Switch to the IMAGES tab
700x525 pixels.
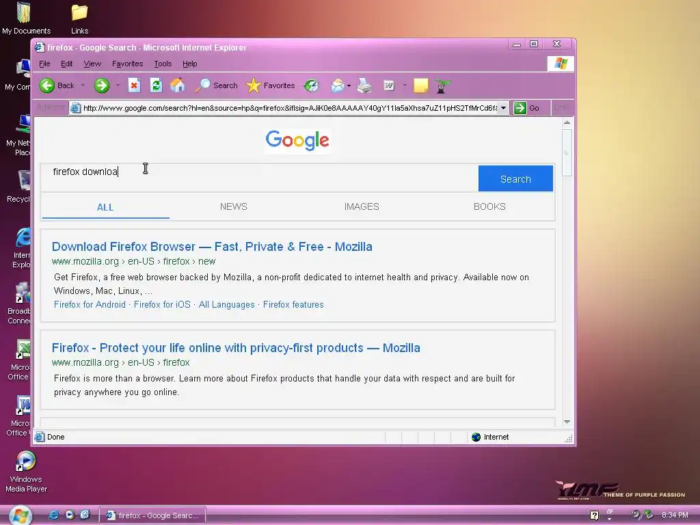click(x=362, y=206)
